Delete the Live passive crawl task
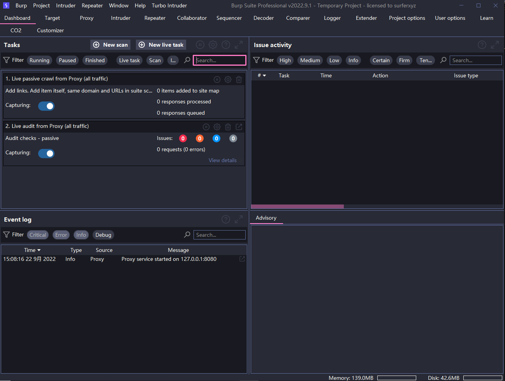505x381 pixels. (239, 79)
